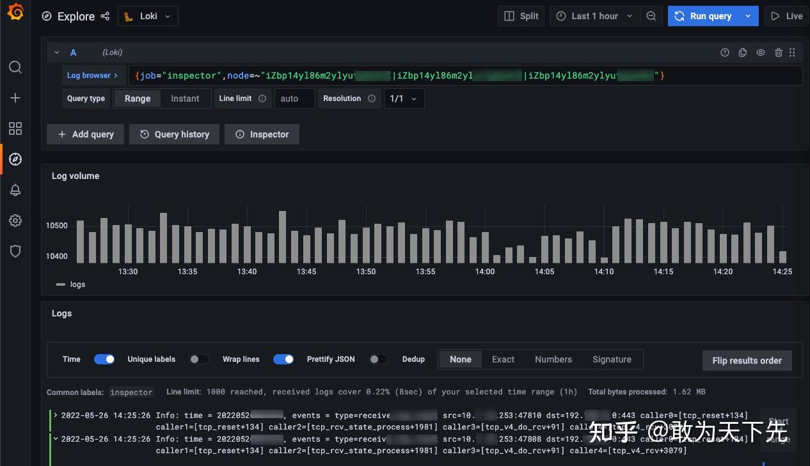Delete query A with the trash icon
Image resolution: width=810 pixels, height=466 pixels.
click(x=779, y=52)
